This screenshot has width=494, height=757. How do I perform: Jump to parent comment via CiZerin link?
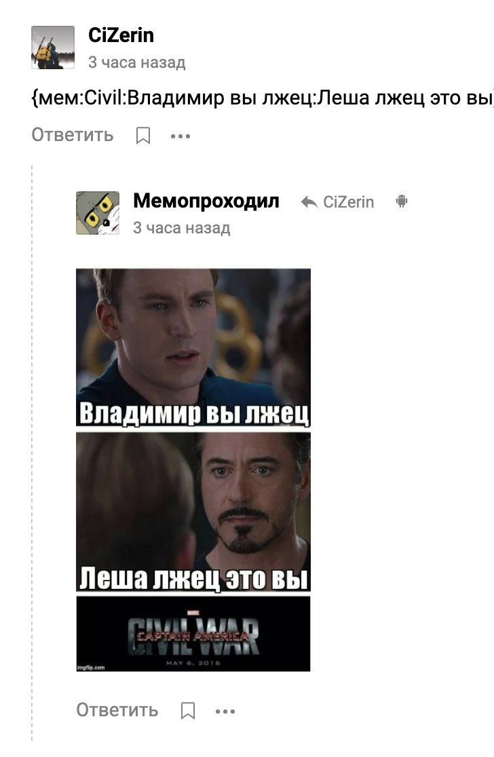pos(349,202)
